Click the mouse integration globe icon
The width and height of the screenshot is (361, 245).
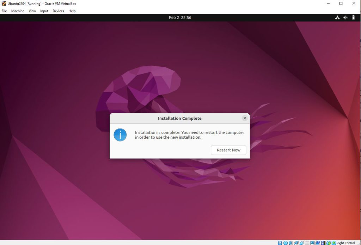pyautogui.click(x=329, y=243)
